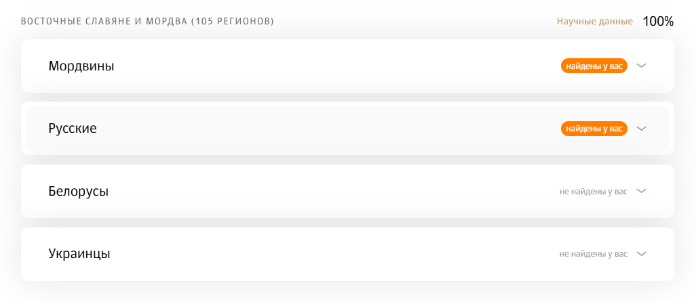Expand the Русские section chevron

(x=642, y=128)
